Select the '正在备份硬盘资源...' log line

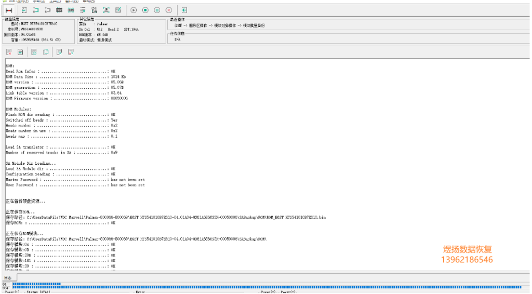coord(25,201)
